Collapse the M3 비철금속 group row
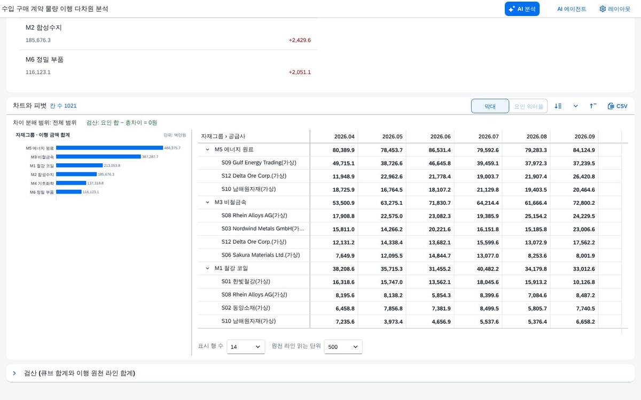This screenshot has width=641, height=400. tap(208, 203)
